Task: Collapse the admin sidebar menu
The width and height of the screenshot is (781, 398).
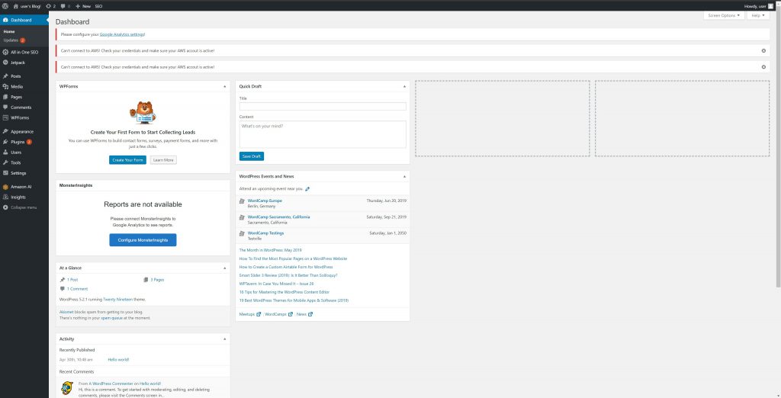Action: (x=20, y=207)
